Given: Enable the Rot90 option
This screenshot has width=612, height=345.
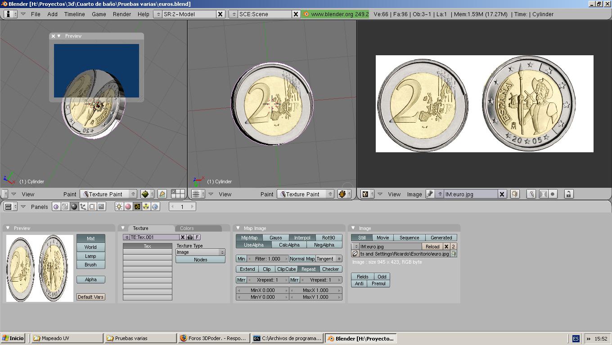Looking at the screenshot, I should [x=329, y=238].
